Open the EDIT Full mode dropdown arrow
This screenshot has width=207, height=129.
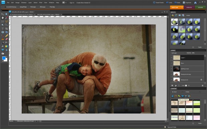click(182, 7)
